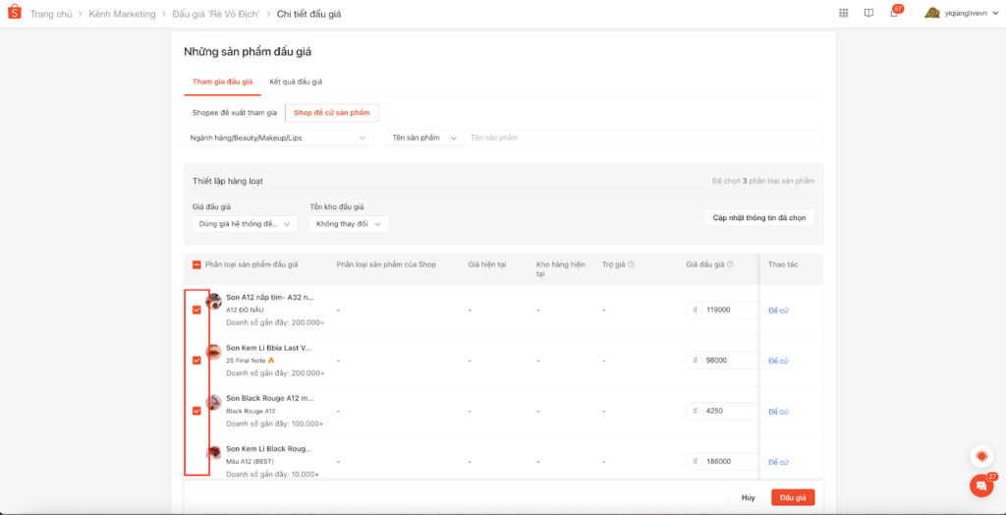This screenshot has height=515, width=1006.
Task: Click Kênh Marketing breadcrumb link
Action: point(122,14)
